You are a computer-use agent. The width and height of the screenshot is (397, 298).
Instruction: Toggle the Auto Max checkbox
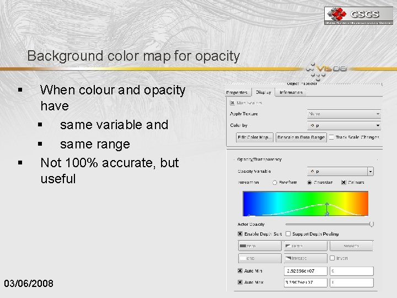240,283
